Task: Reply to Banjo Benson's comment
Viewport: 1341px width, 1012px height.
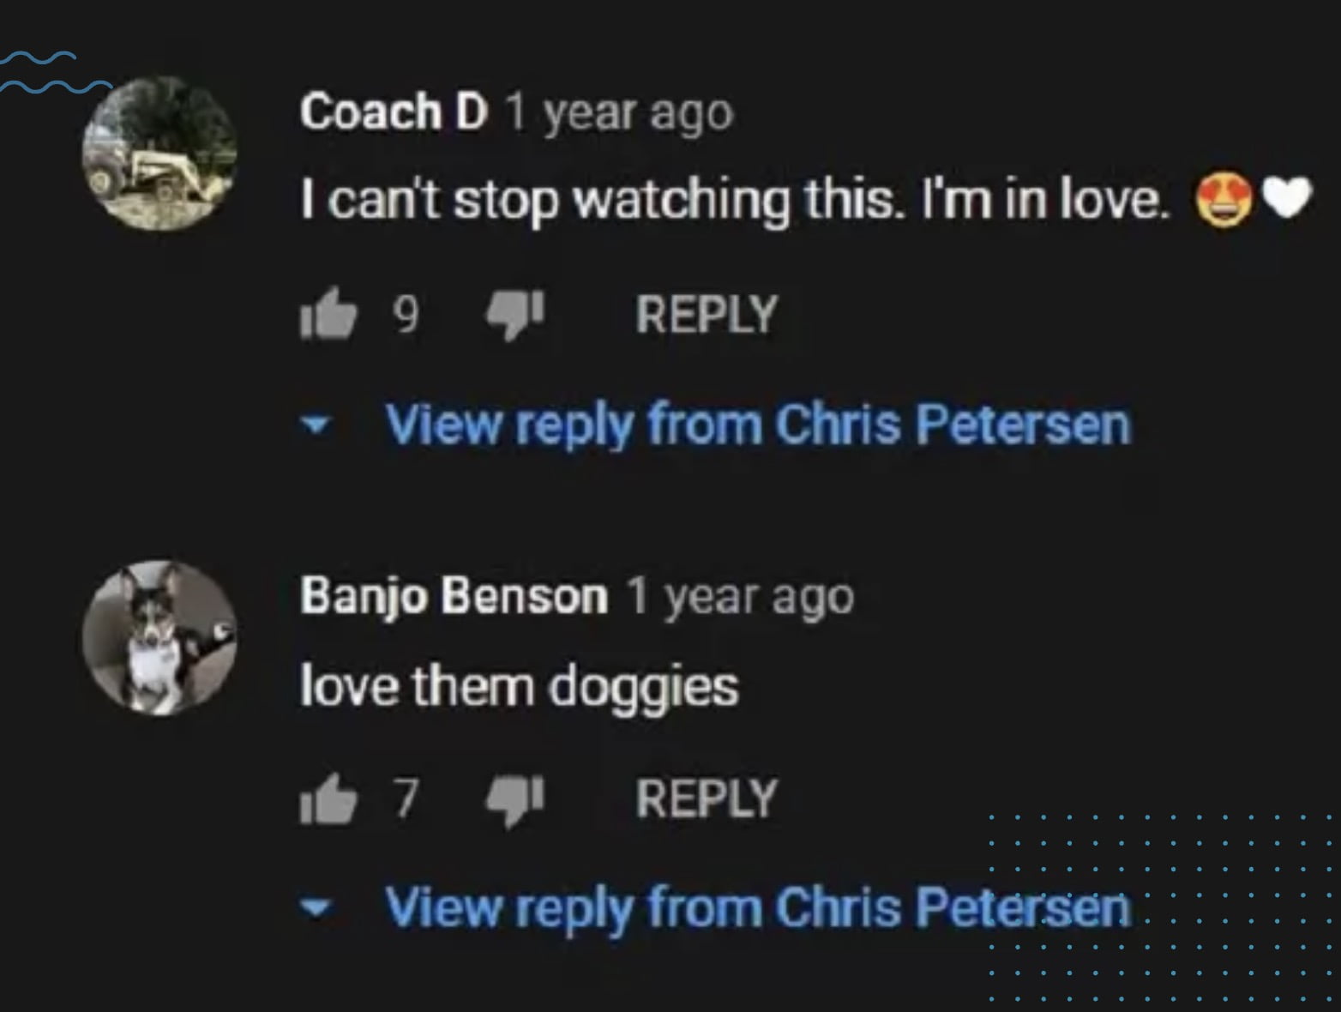Action: click(707, 798)
